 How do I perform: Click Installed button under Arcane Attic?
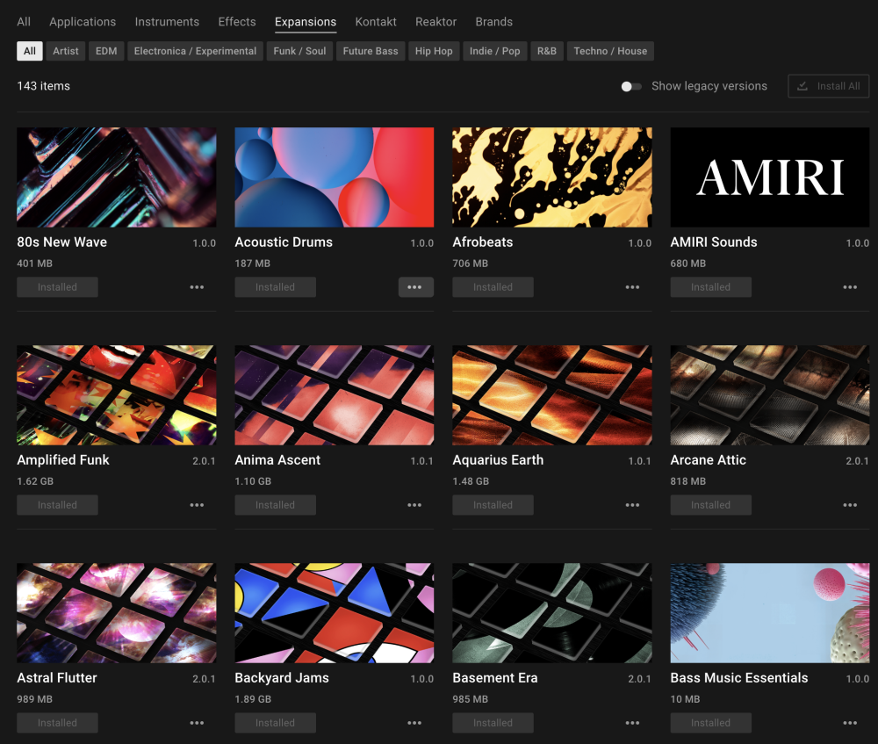tap(710, 505)
